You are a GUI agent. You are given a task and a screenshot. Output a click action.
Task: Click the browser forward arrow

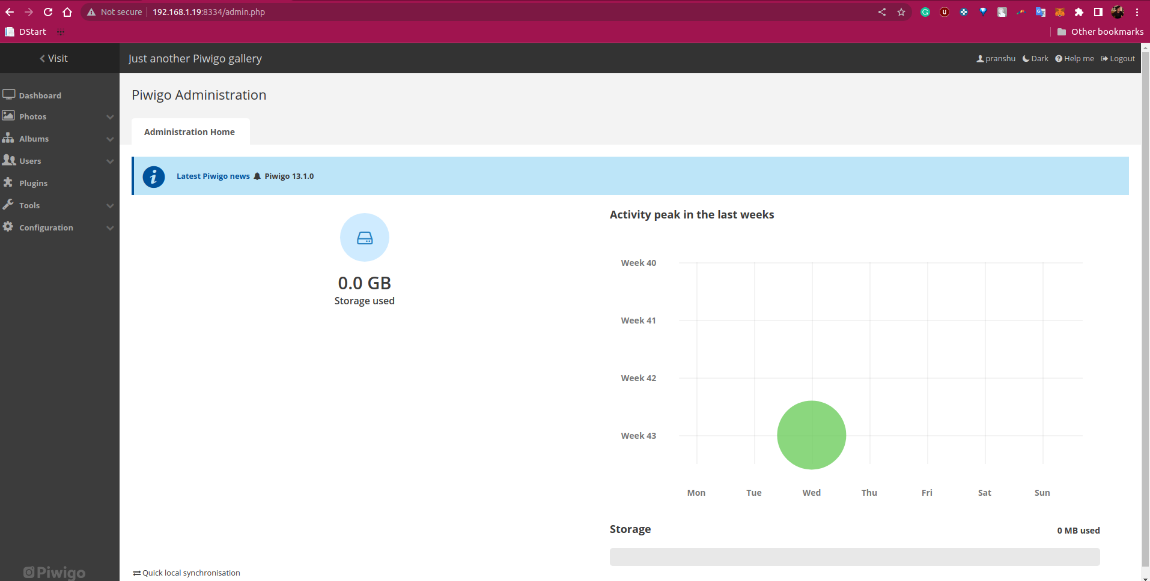[x=29, y=12]
